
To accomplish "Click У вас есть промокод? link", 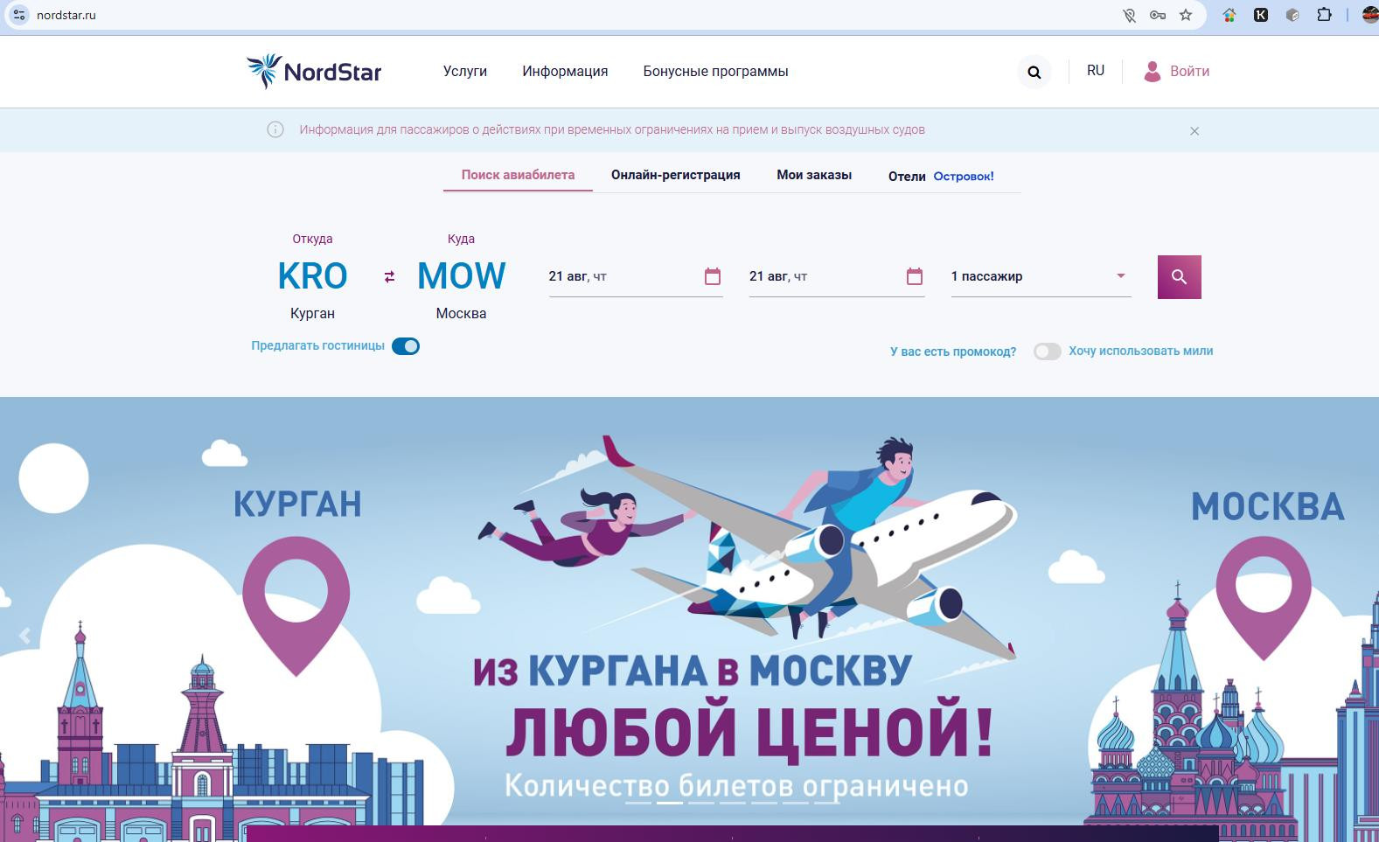I will 953,351.
